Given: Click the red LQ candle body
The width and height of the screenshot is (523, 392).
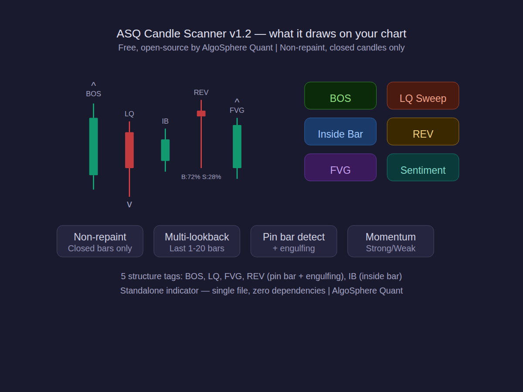Looking at the screenshot, I should (x=129, y=150).
